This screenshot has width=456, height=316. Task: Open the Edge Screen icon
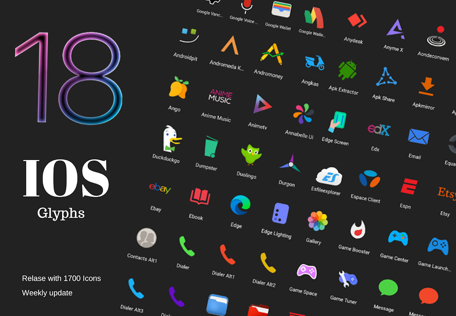tap(338, 121)
